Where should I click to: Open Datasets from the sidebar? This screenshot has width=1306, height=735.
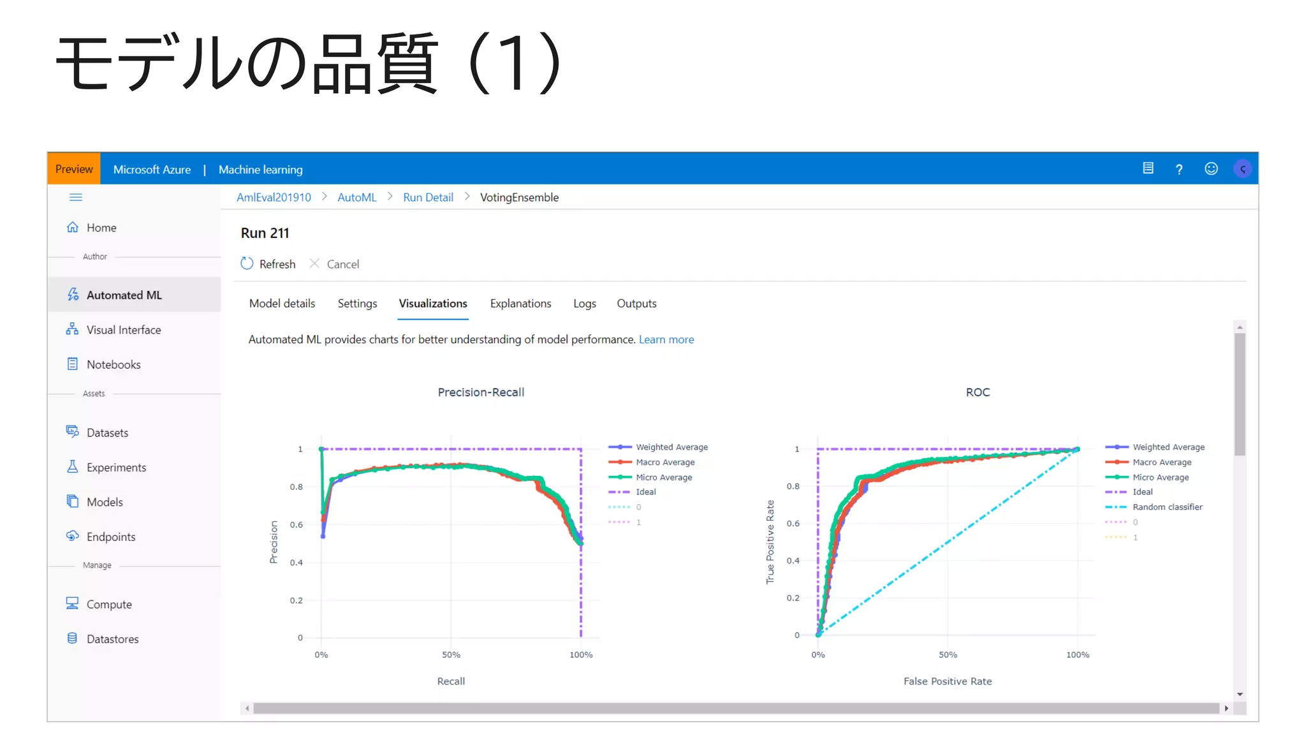(x=107, y=433)
